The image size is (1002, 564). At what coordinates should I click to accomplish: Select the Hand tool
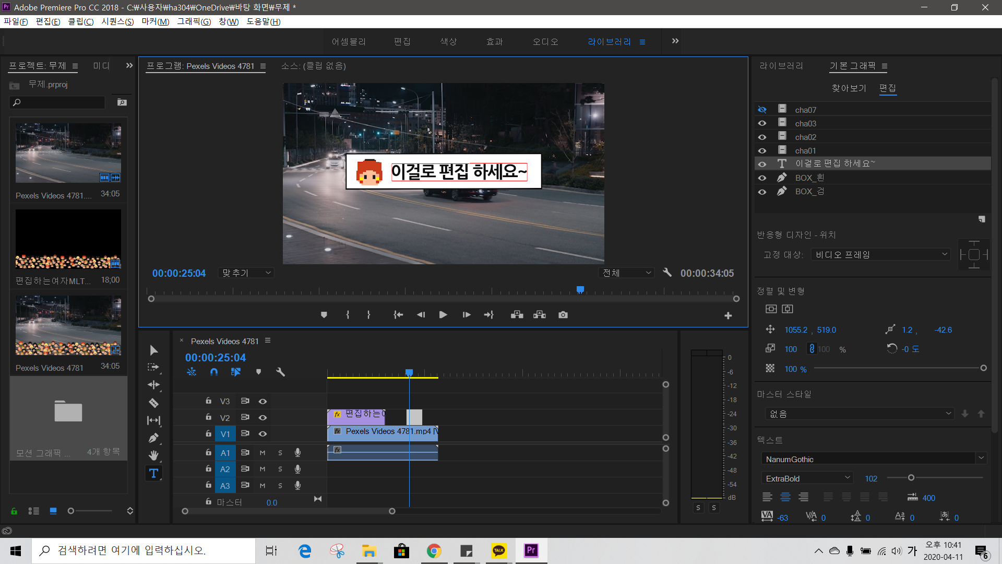[153, 455]
